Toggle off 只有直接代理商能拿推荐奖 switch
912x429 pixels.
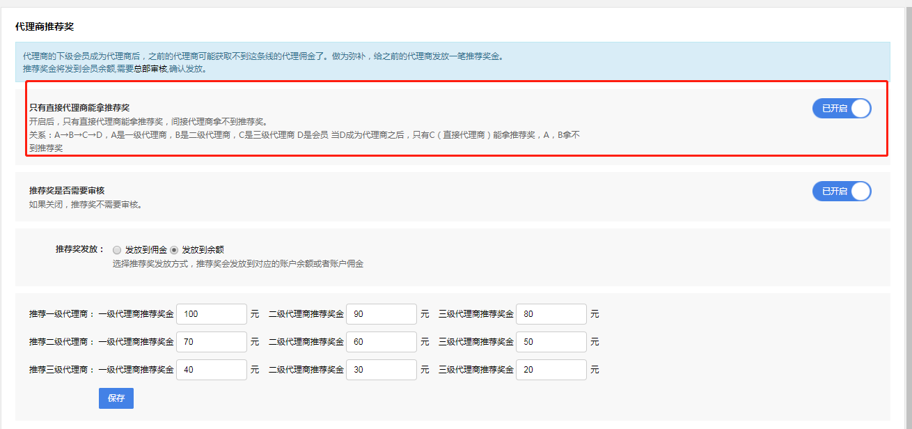[x=841, y=109]
